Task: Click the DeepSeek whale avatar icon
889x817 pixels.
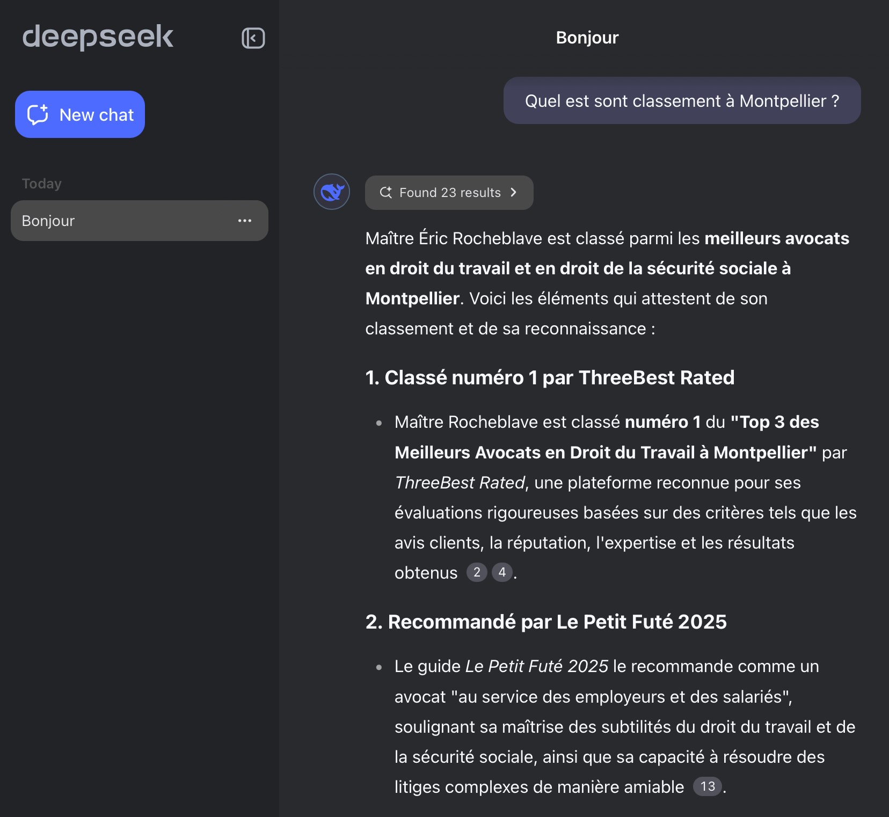Action: tap(332, 192)
